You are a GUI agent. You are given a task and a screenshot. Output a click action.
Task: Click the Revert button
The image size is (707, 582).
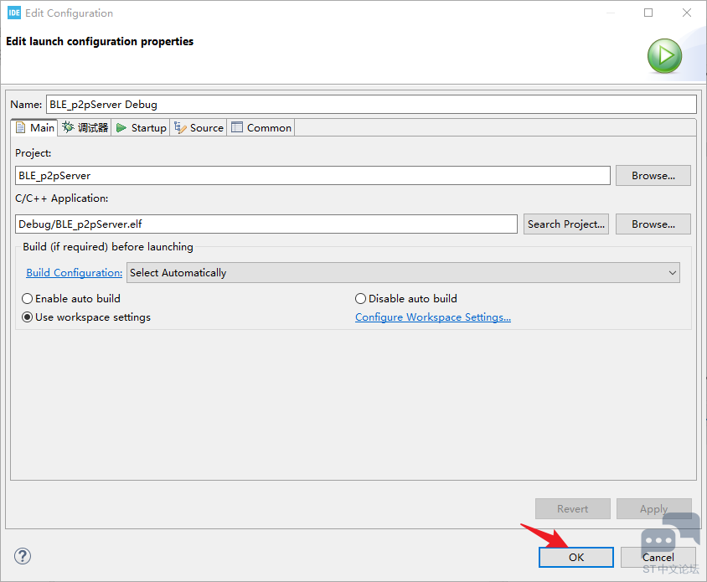click(x=573, y=509)
